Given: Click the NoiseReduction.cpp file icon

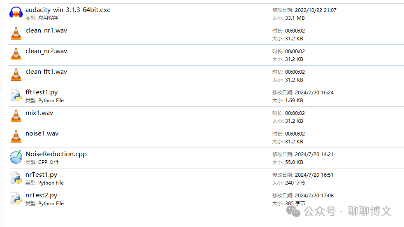Looking at the screenshot, I should tap(16, 157).
